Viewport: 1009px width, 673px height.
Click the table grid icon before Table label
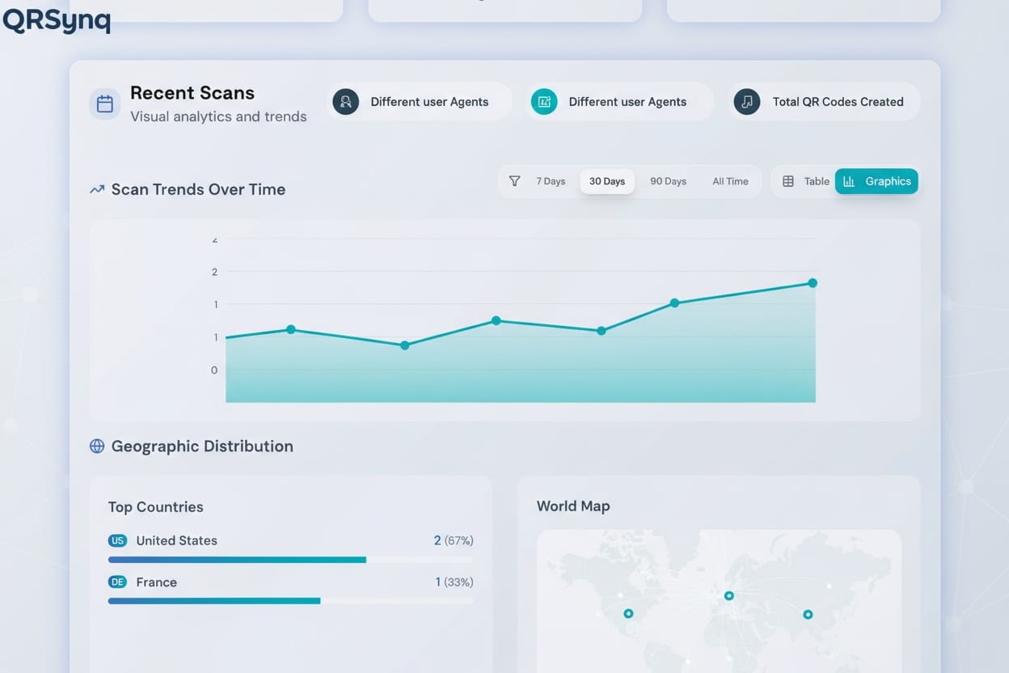(788, 181)
